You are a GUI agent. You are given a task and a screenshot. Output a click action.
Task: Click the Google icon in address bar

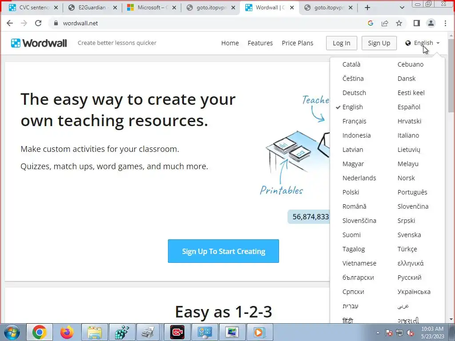[x=370, y=23]
